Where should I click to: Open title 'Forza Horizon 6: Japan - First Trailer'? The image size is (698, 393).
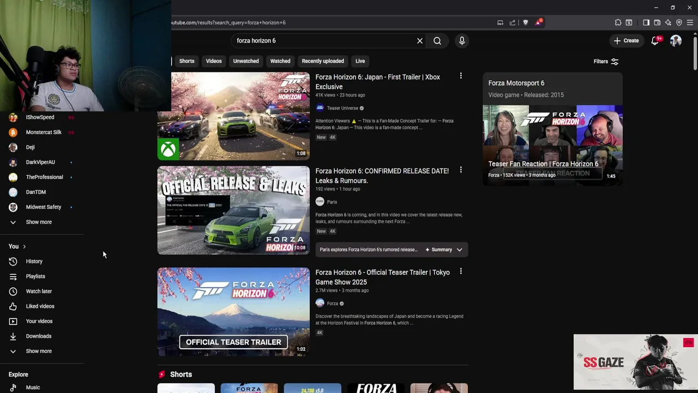(x=377, y=82)
